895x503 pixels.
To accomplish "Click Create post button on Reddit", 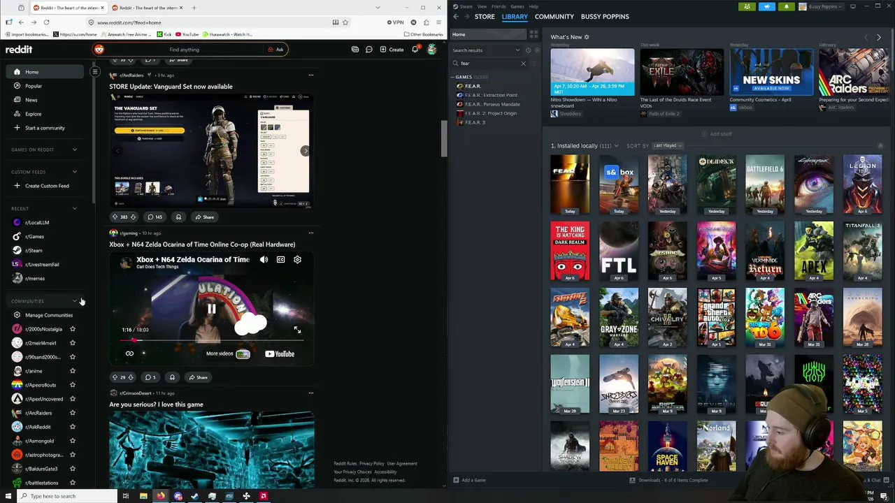I will click(392, 50).
